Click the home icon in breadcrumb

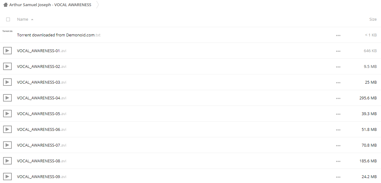click(x=5, y=5)
